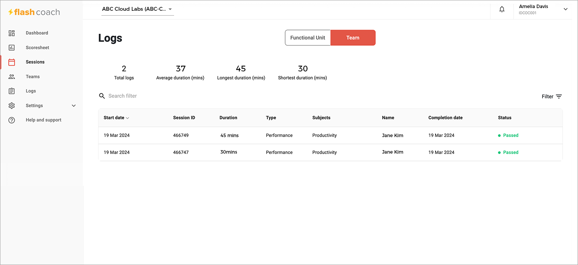The image size is (578, 265).
Task: Click the Settings sidebar label
Action: [x=34, y=106]
